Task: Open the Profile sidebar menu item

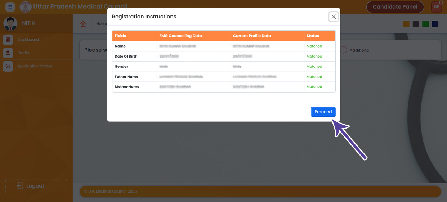Action: click(23, 53)
